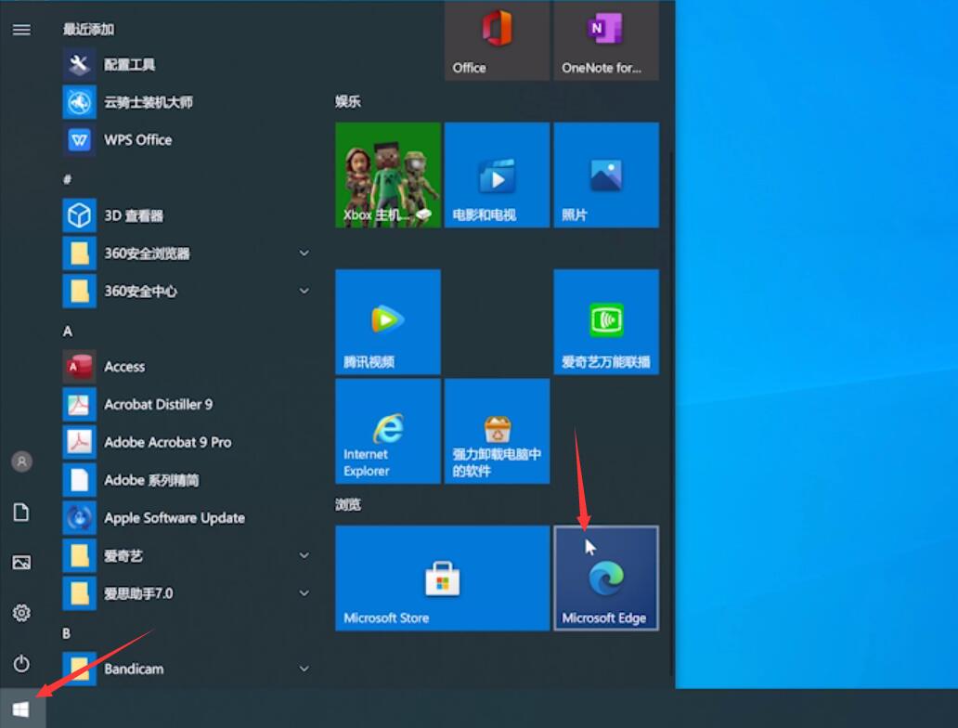Open the Office tile
The width and height of the screenshot is (958, 728).
point(497,40)
